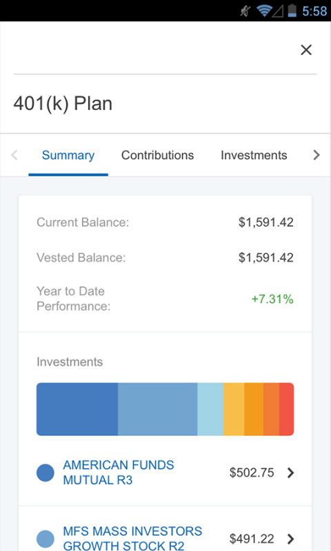
Task: Switch to the Contributions tab
Action: [158, 156]
